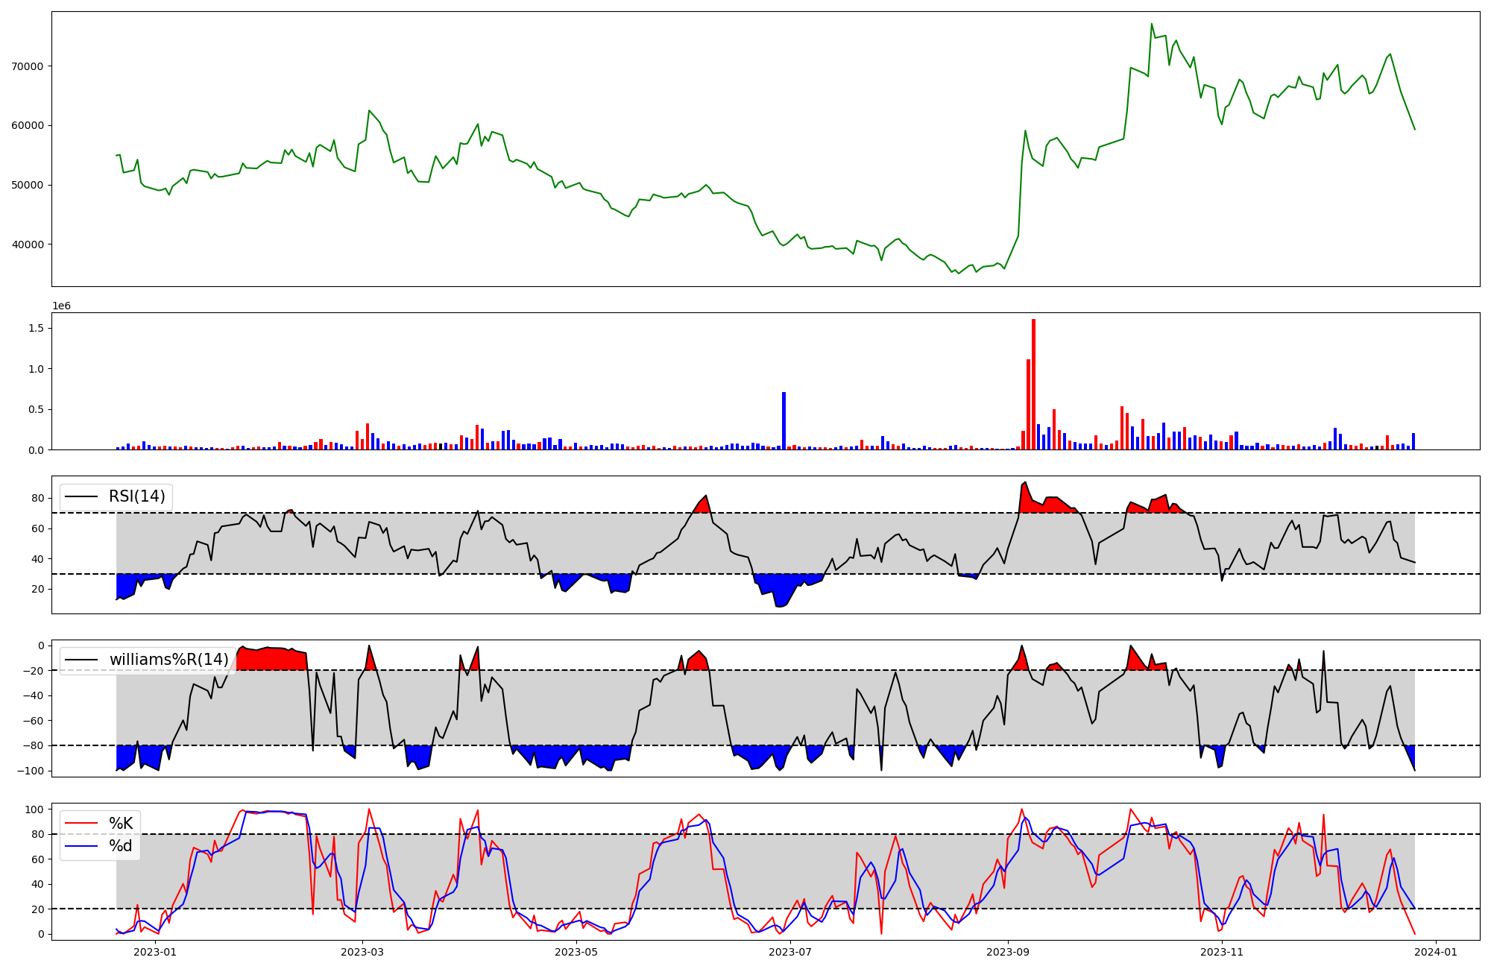Click the RSI(14) legend label
This screenshot has width=1491, height=969.
point(137,496)
